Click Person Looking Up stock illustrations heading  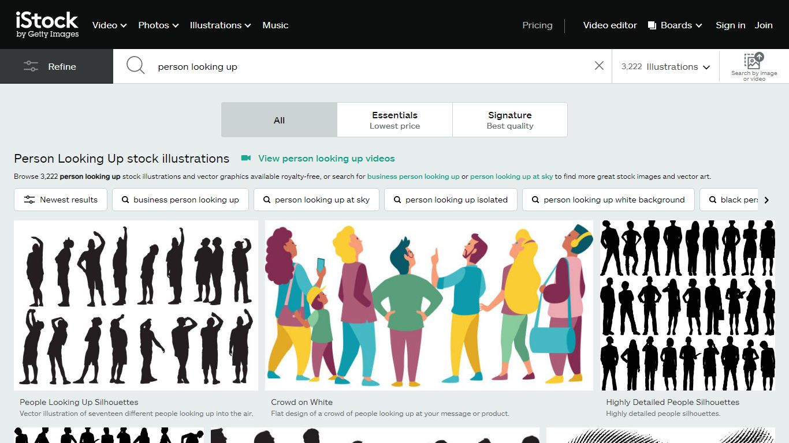coord(122,159)
